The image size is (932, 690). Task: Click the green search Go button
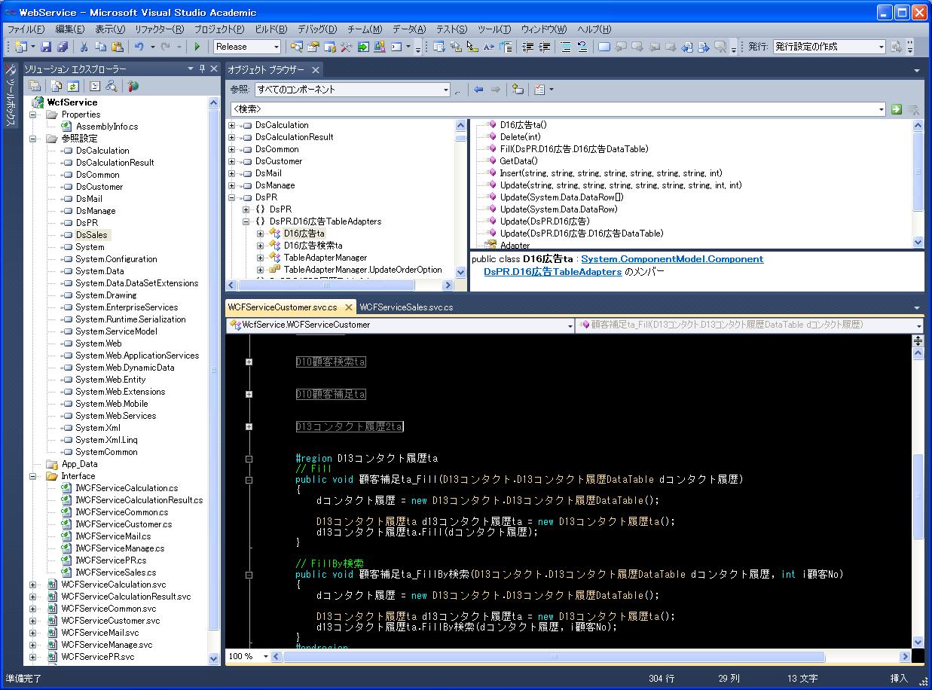coord(896,109)
